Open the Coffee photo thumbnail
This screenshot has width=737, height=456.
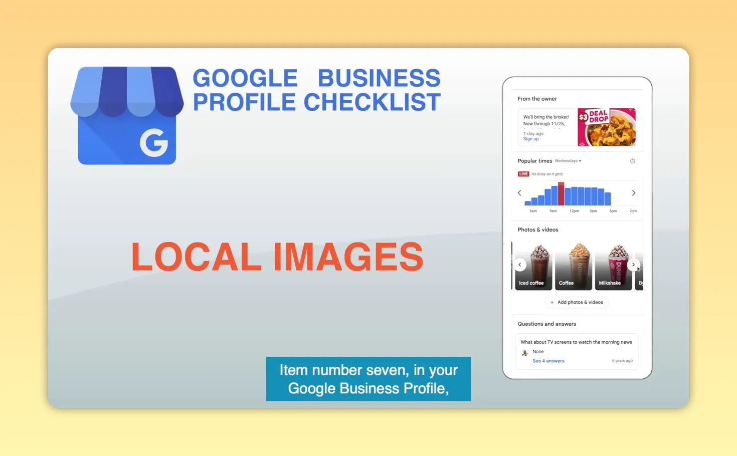point(574,266)
